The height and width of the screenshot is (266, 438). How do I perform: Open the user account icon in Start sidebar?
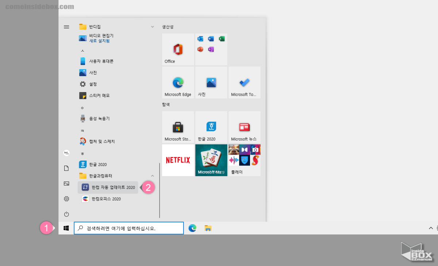point(66,153)
